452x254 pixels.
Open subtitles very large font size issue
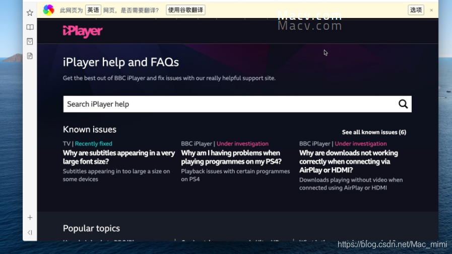tap(119, 157)
